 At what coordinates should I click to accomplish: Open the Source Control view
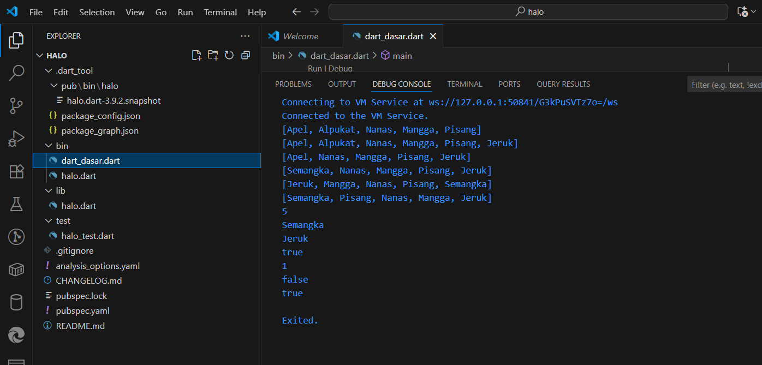pos(16,105)
